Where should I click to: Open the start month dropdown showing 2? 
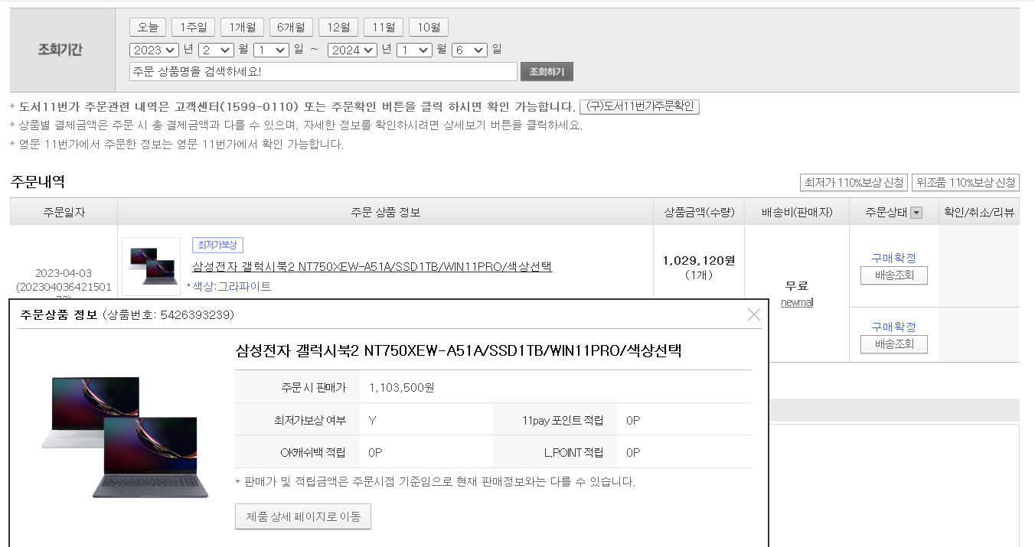pos(216,50)
